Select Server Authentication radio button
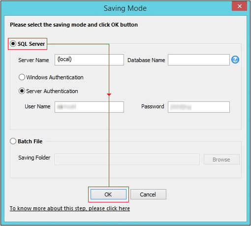Image resolution: width=251 pixels, height=226 pixels. pos(22,91)
